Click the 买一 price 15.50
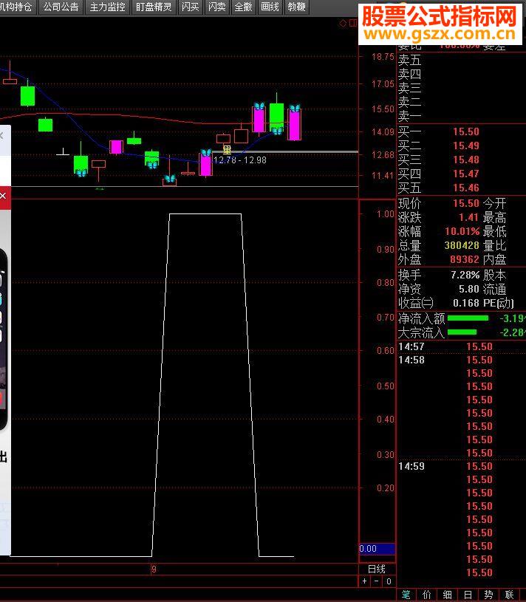 [466, 131]
